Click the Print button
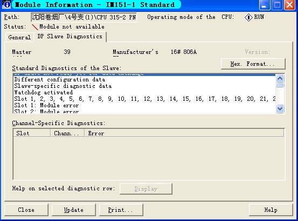The height and width of the screenshot is (221, 298). 121,210
